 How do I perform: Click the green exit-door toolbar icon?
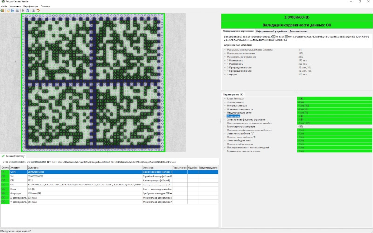[x=2, y=10]
